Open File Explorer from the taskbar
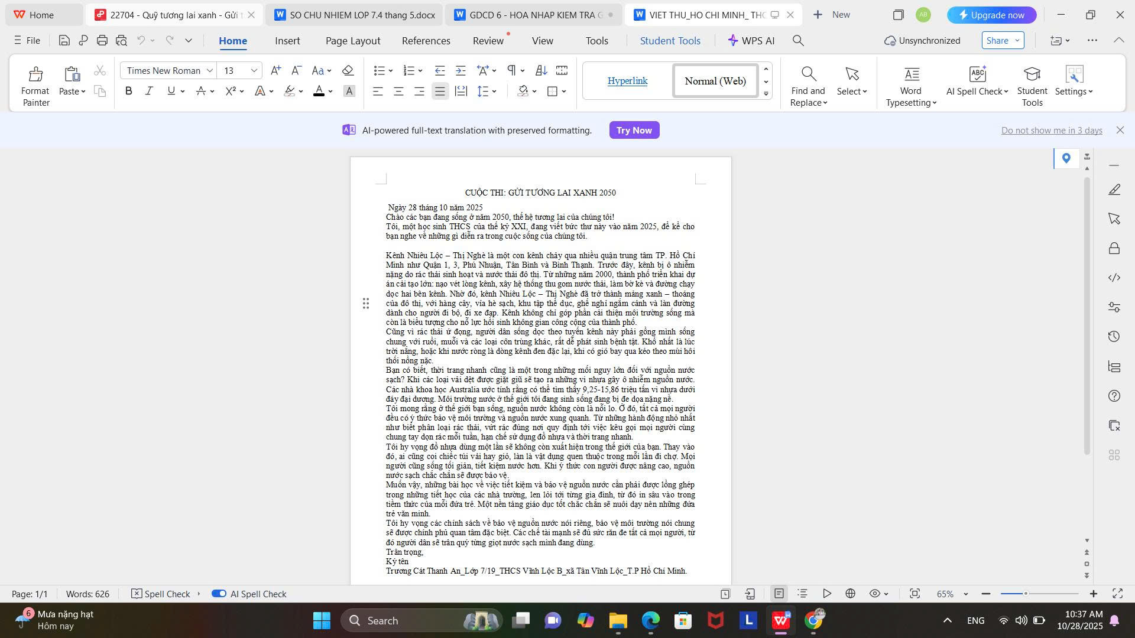 618,620
